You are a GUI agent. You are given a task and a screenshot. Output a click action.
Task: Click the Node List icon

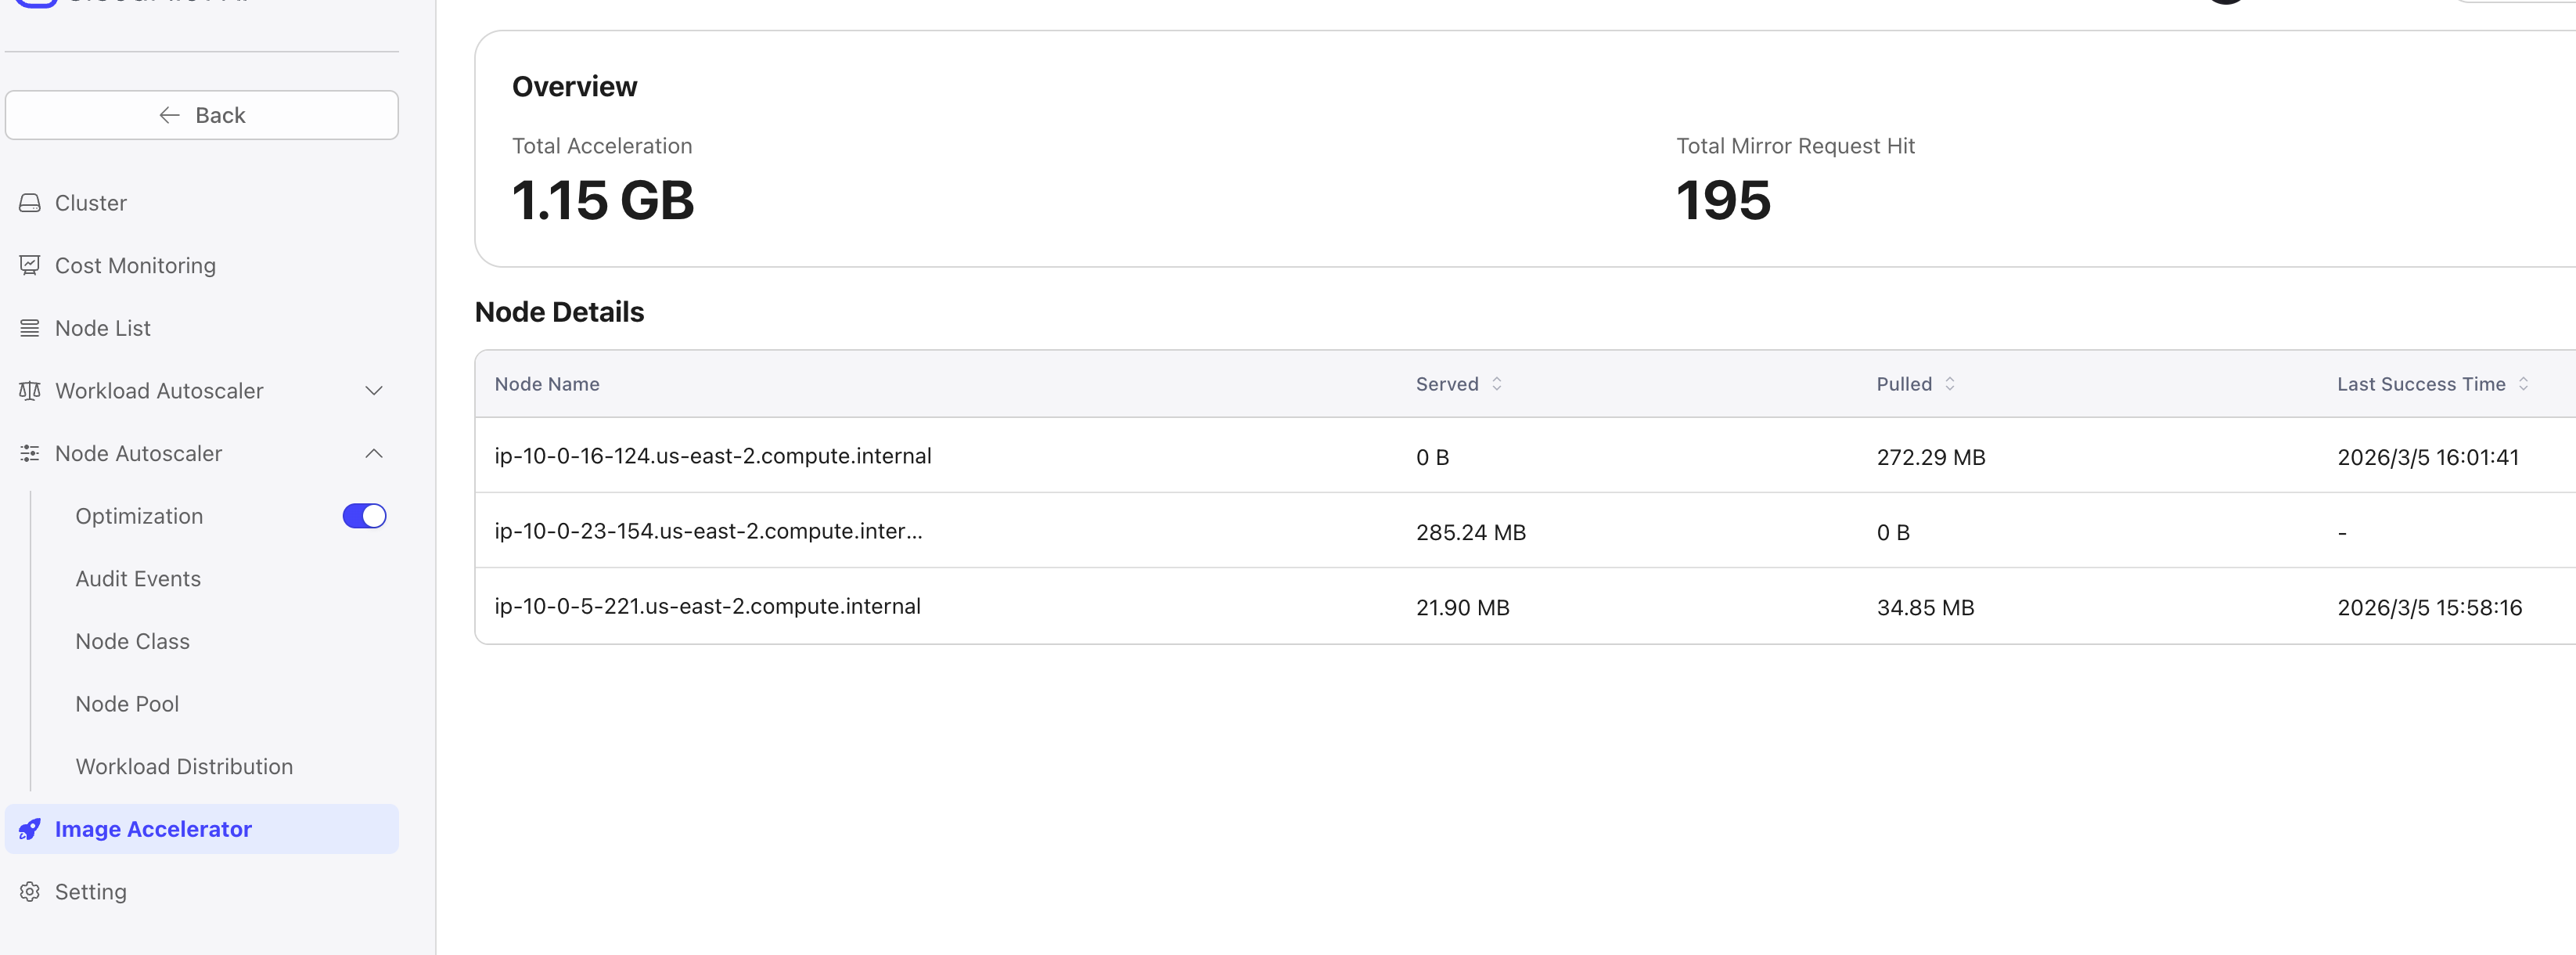coord(30,328)
